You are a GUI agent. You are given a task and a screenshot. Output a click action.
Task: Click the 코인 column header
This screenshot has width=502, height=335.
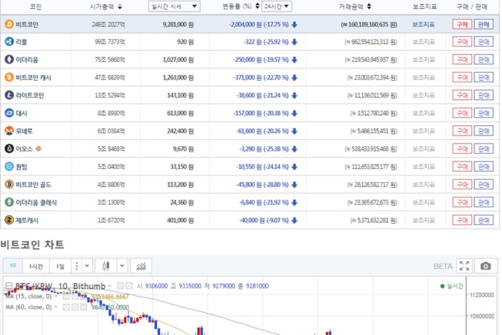click(x=36, y=7)
